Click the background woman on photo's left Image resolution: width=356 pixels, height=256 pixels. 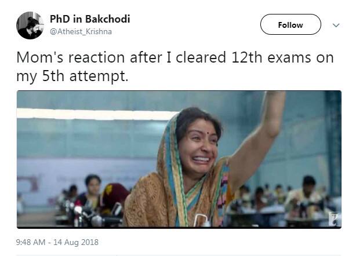(x=91, y=192)
